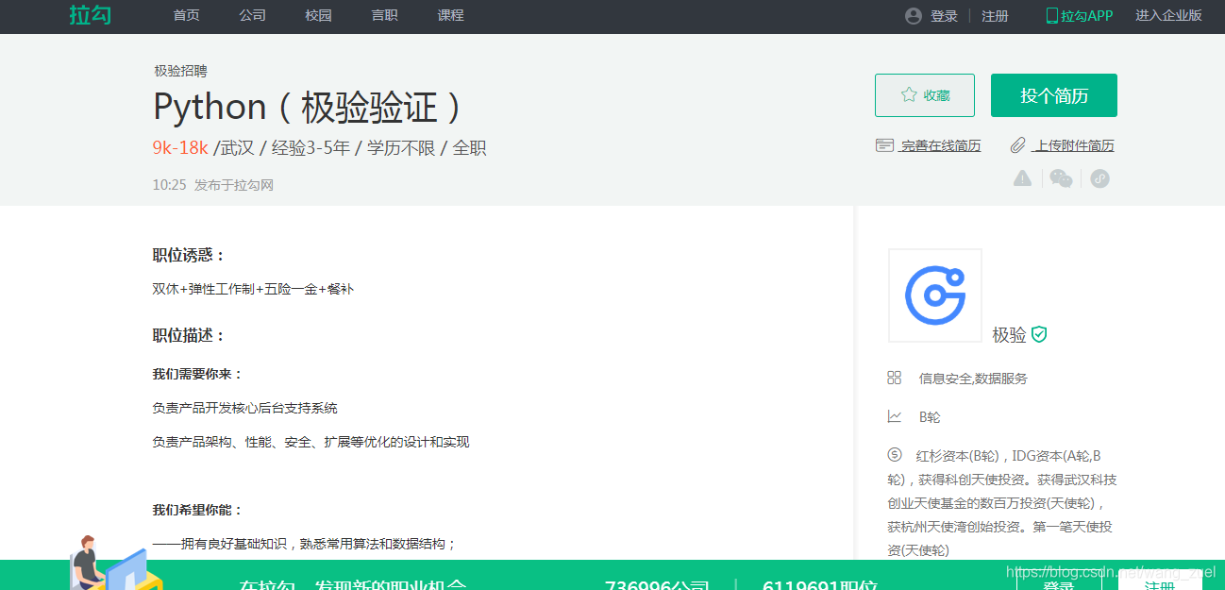Click the 拉勾 logo in the top bar
The height and width of the screenshot is (590, 1225).
[x=90, y=15]
